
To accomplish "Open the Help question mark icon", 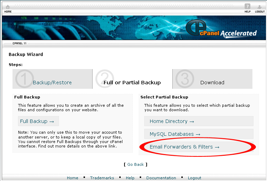I will click(248, 7).
